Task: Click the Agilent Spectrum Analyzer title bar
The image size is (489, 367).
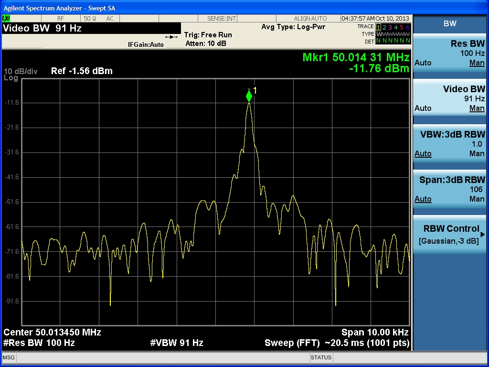Action: click(244, 8)
